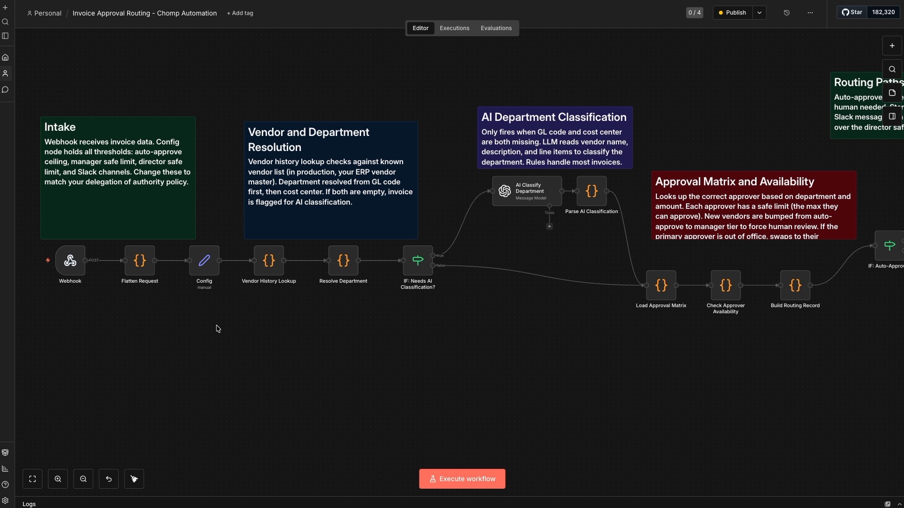Open the more options ellipsis menu
The height and width of the screenshot is (508, 904).
(x=809, y=13)
